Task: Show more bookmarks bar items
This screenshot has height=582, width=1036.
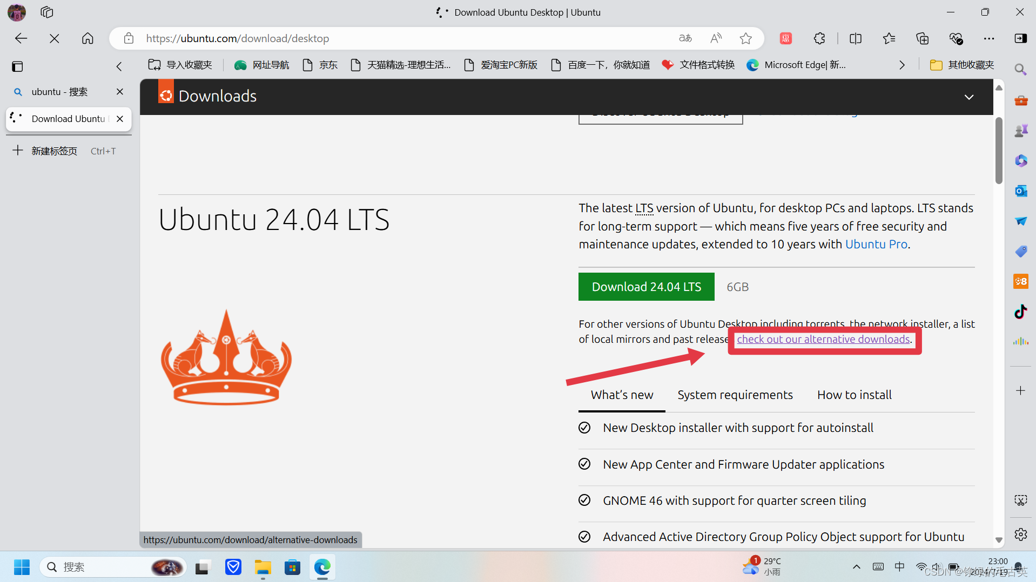Action: click(x=902, y=65)
